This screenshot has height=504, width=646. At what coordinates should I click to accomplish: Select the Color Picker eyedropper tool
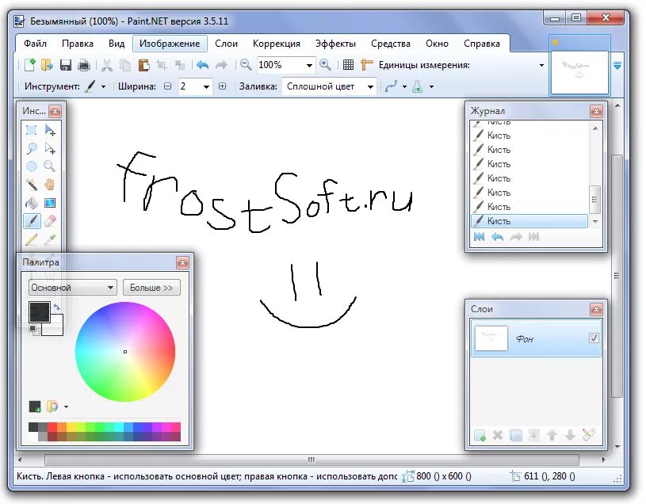tap(50, 239)
